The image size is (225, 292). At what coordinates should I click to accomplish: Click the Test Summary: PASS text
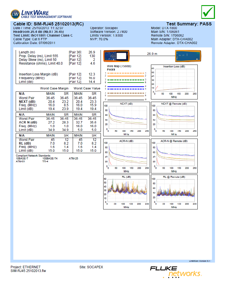(189, 24)
